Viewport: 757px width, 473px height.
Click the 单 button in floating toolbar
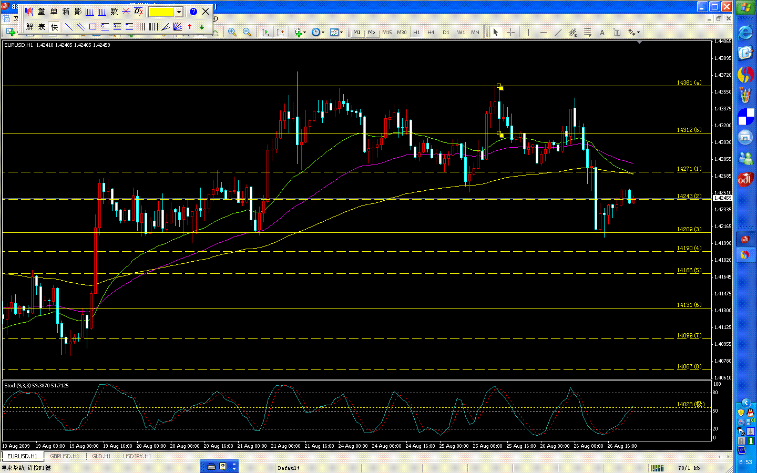(x=54, y=12)
